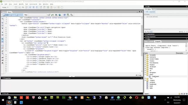Select the Navigation snippets folder

153,73
